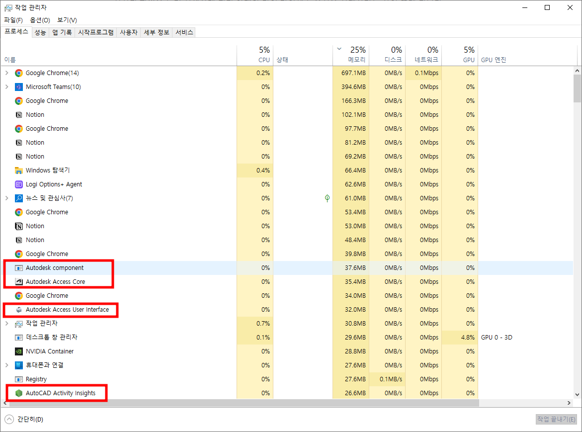Click the AutoCAD Activity Insights icon

tap(18, 393)
